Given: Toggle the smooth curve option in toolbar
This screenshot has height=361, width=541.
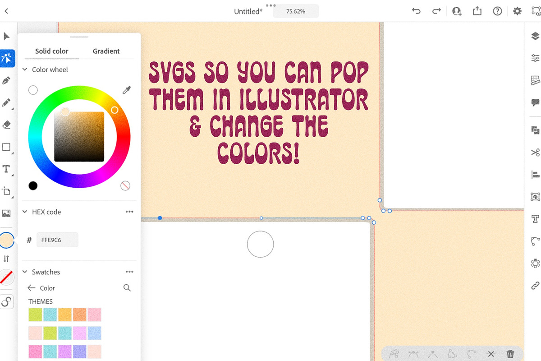Looking at the screenshot, I should 6,301.
